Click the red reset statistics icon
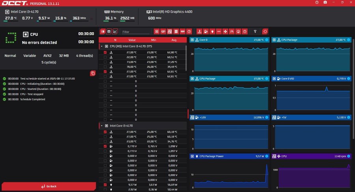The image size is (355, 192). pyautogui.click(x=265, y=32)
